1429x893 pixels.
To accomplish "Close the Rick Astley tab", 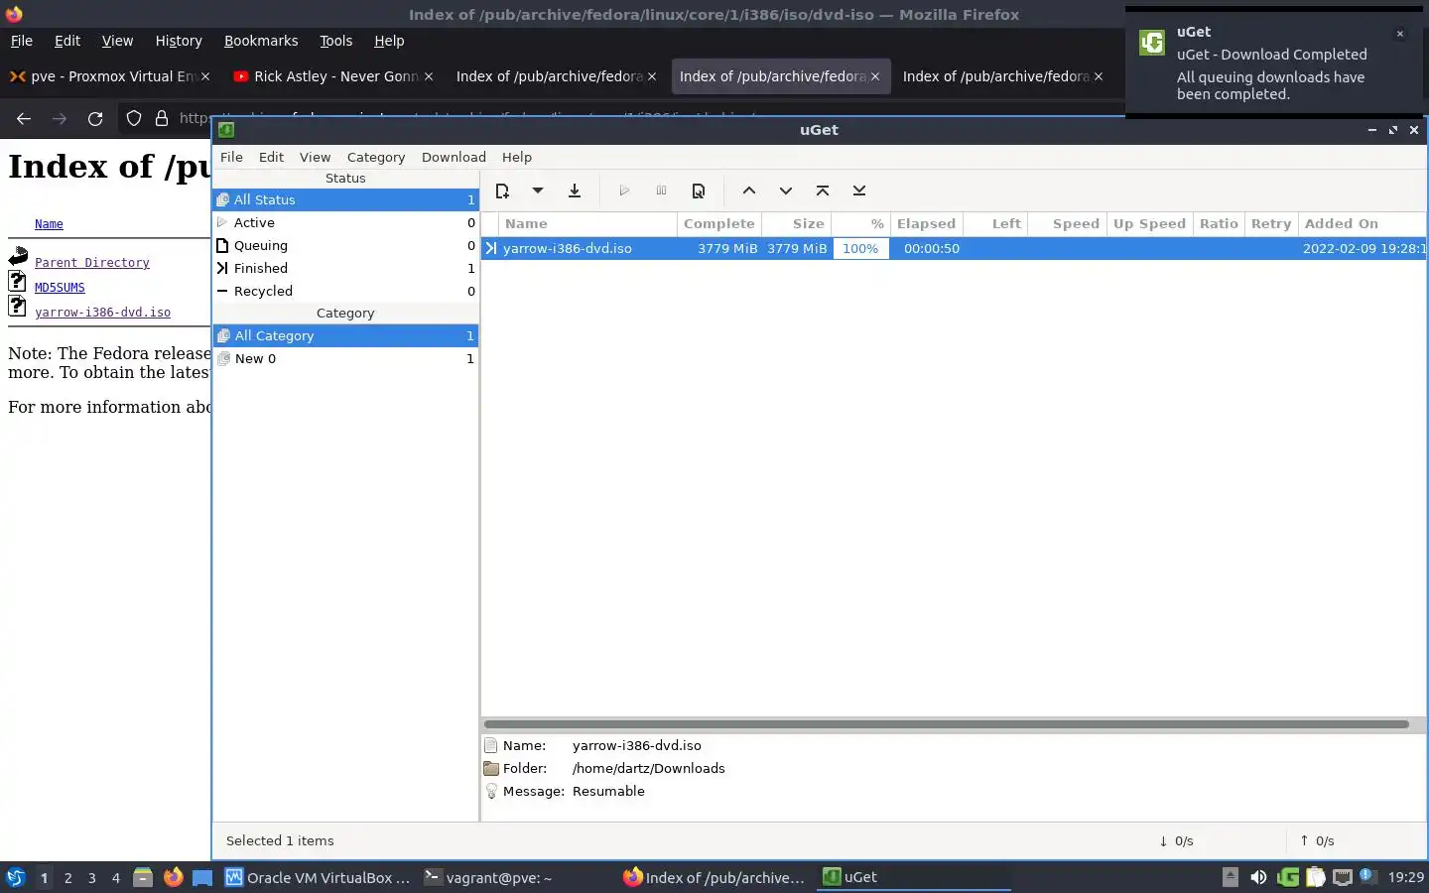I will click(429, 76).
